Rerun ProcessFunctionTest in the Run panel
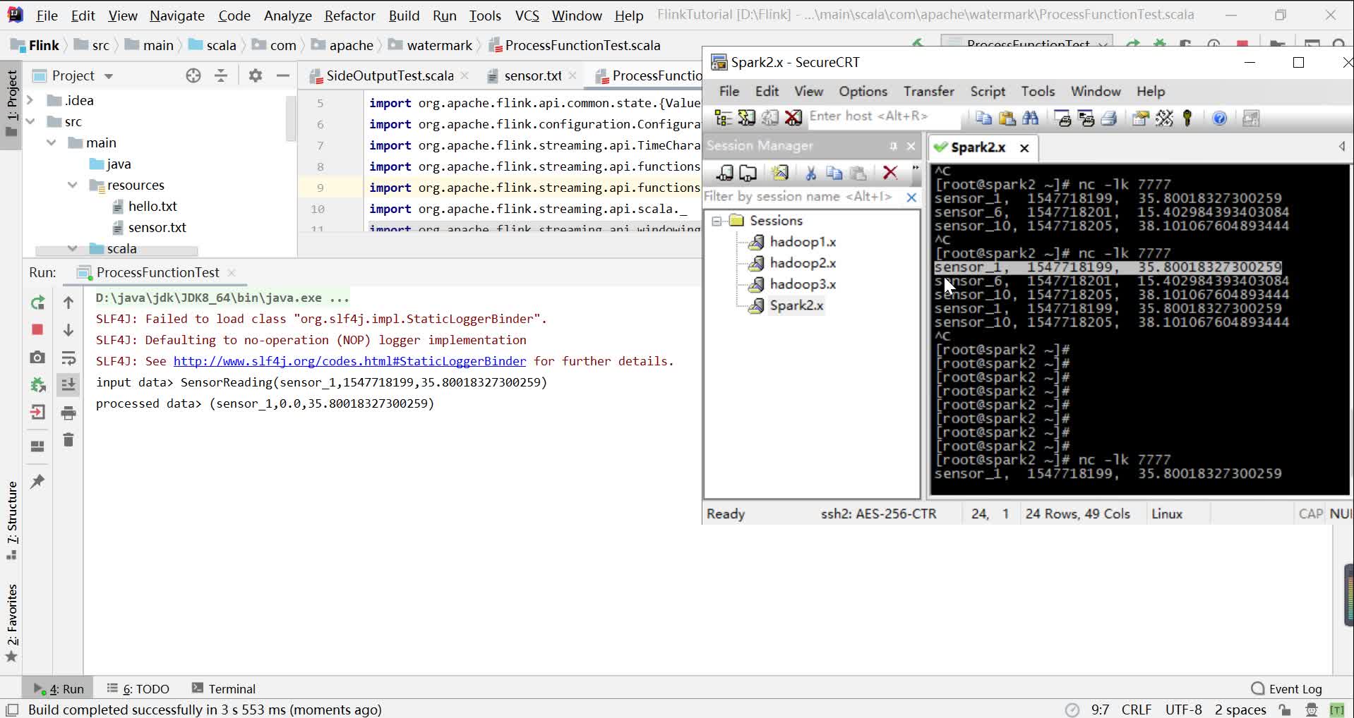The image size is (1354, 718). (37, 303)
